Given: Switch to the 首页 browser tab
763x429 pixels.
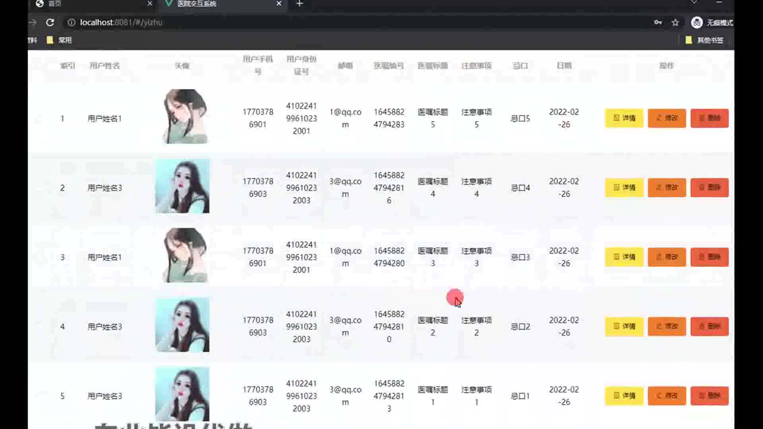Looking at the screenshot, I should (55, 4).
